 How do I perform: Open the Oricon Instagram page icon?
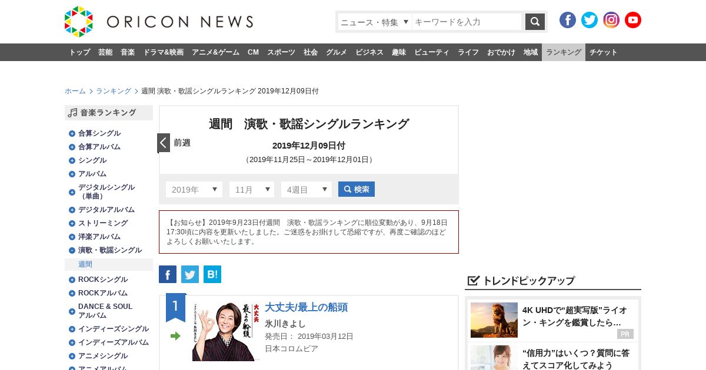click(611, 20)
